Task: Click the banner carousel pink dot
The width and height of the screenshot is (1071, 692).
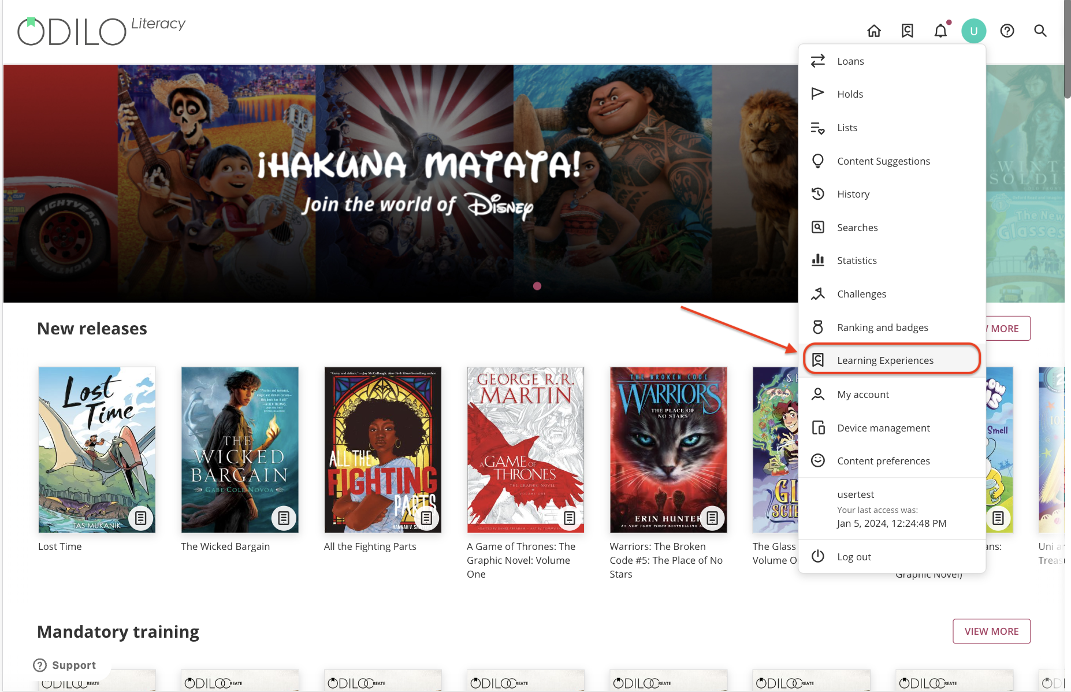Action: click(x=537, y=286)
